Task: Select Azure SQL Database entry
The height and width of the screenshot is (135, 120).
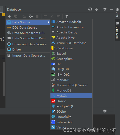Action: pos(72,43)
